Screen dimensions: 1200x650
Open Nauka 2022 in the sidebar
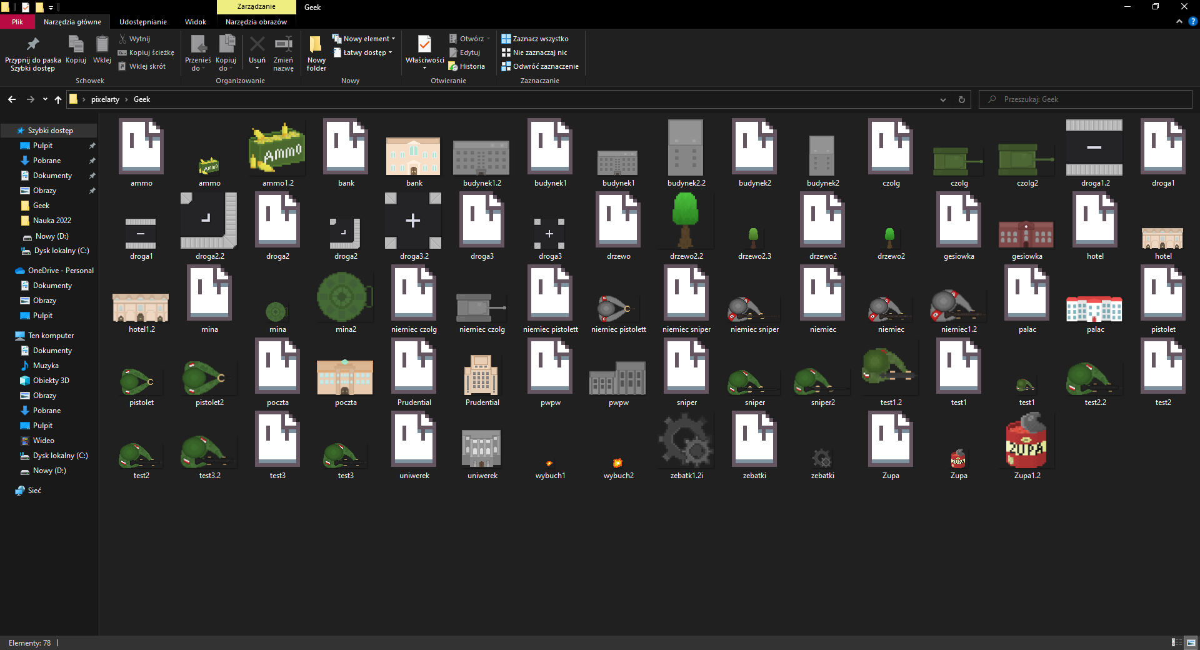point(52,221)
